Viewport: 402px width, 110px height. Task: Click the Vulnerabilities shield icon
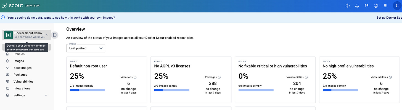click(8, 81)
